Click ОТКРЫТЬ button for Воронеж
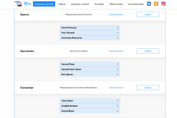The width and height of the screenshot is (177, 118). tap(148, 14)
